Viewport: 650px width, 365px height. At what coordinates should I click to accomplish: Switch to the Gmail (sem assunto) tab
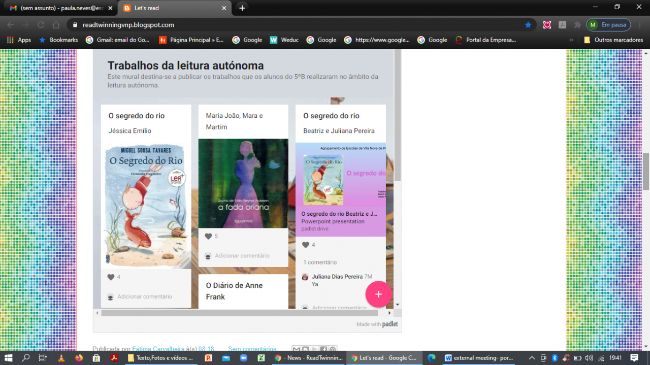tap(58, 8)
